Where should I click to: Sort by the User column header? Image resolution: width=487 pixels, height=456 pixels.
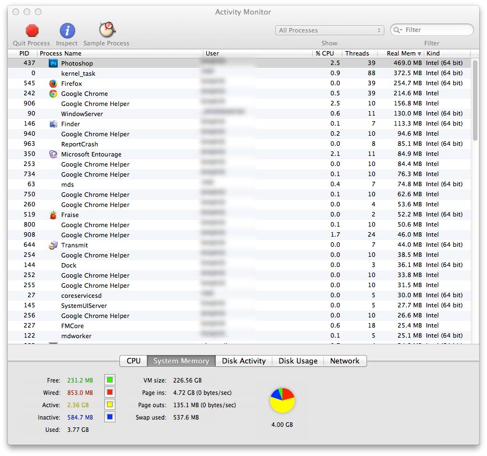coord(258,53)
